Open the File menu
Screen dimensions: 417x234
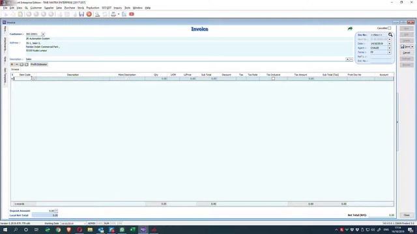[x=5, y=8]
